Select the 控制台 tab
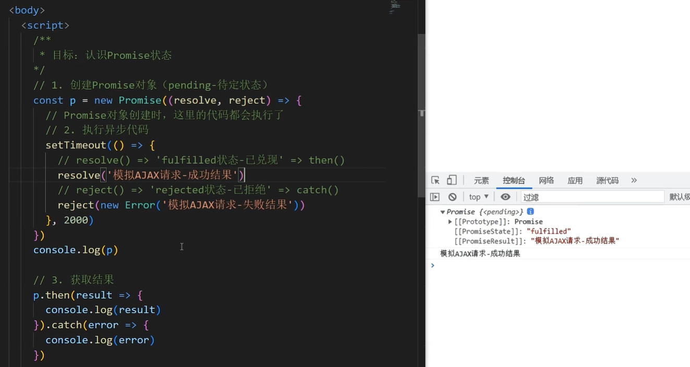 point(514,181)
